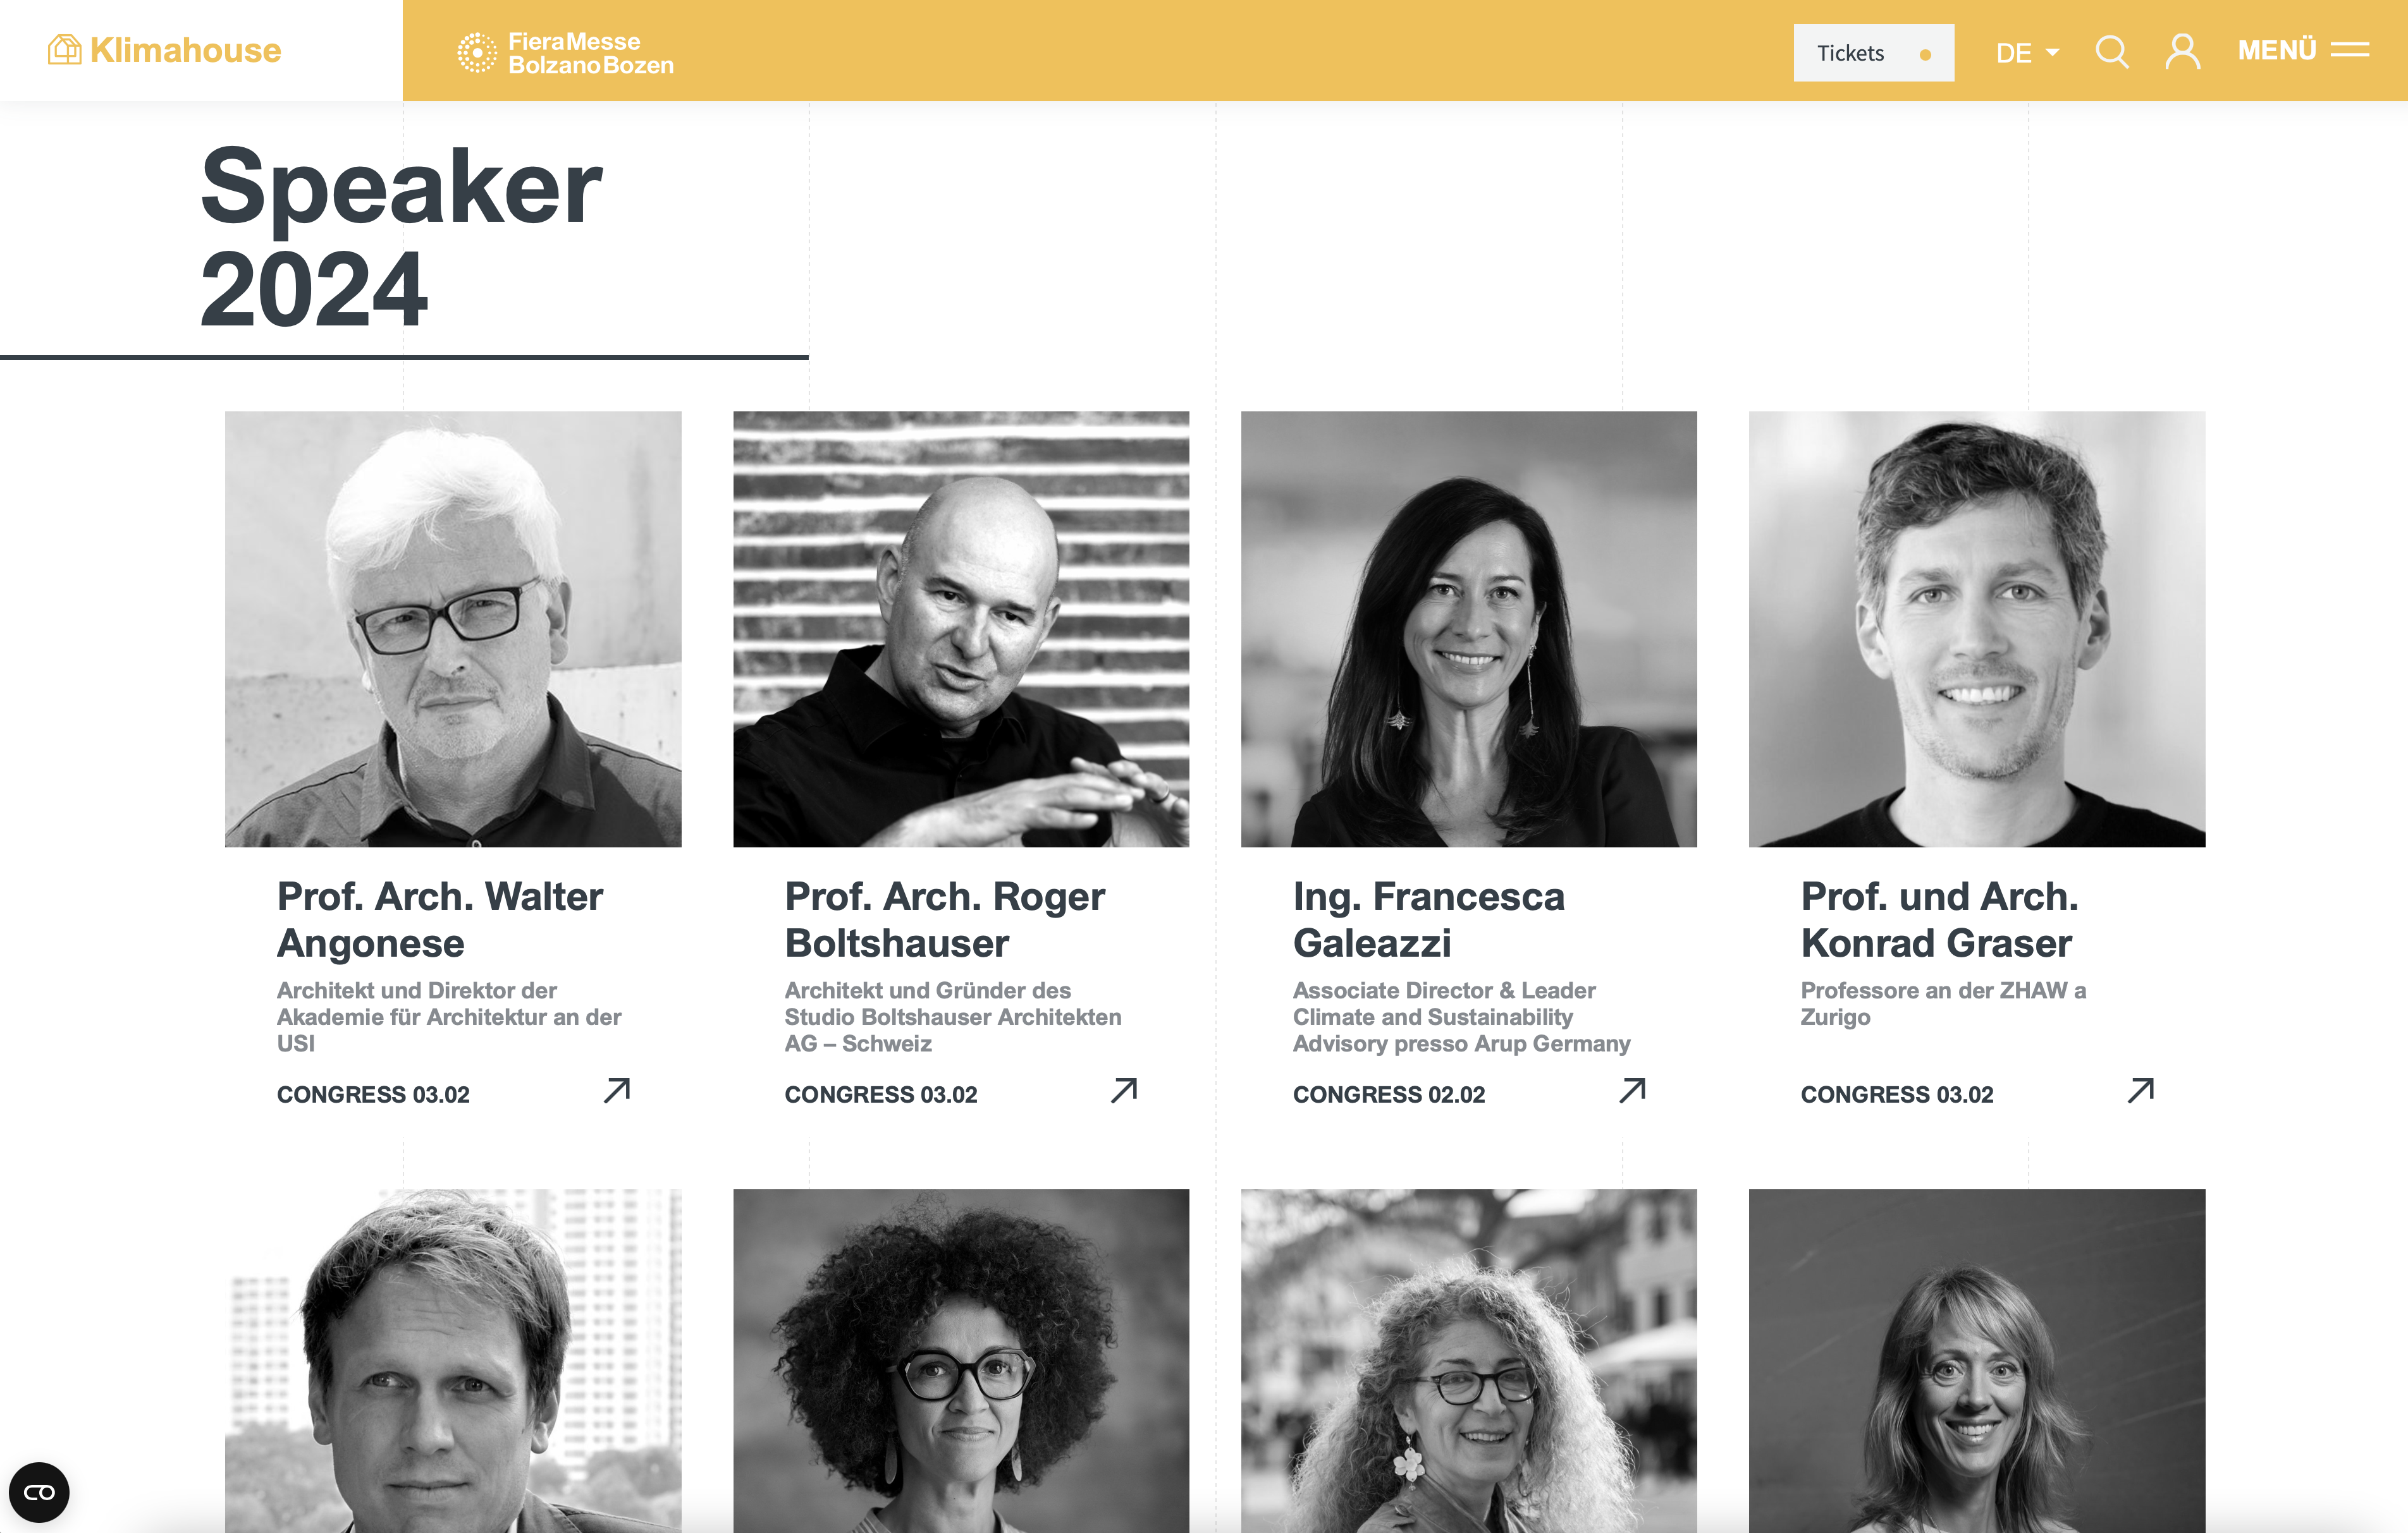Expand the DE language dropdown
This screenshot has width=2408, height=1533.
tap(2027, 53)
